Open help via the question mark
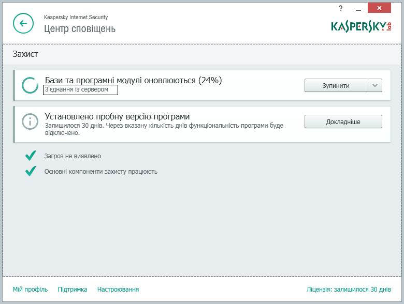The image size is (404, 304). click(x=341, y=8)
